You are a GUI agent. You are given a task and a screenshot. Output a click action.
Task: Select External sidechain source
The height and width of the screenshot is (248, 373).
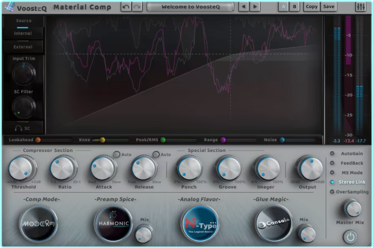22,47
